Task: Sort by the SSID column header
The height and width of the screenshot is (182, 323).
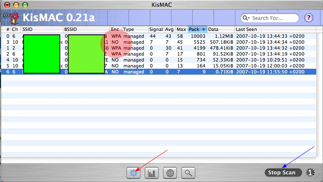Action: pos(42,29)
